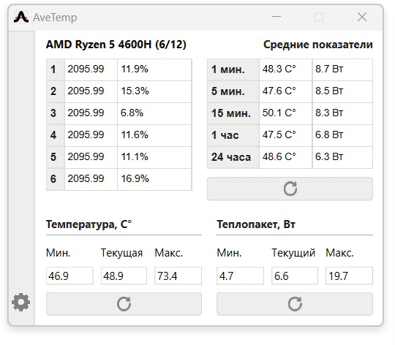The height and width of the screenshot is (345, 395).
Task: Reset temperature min/max with refresh button
Action: click(x=124, y=304)
